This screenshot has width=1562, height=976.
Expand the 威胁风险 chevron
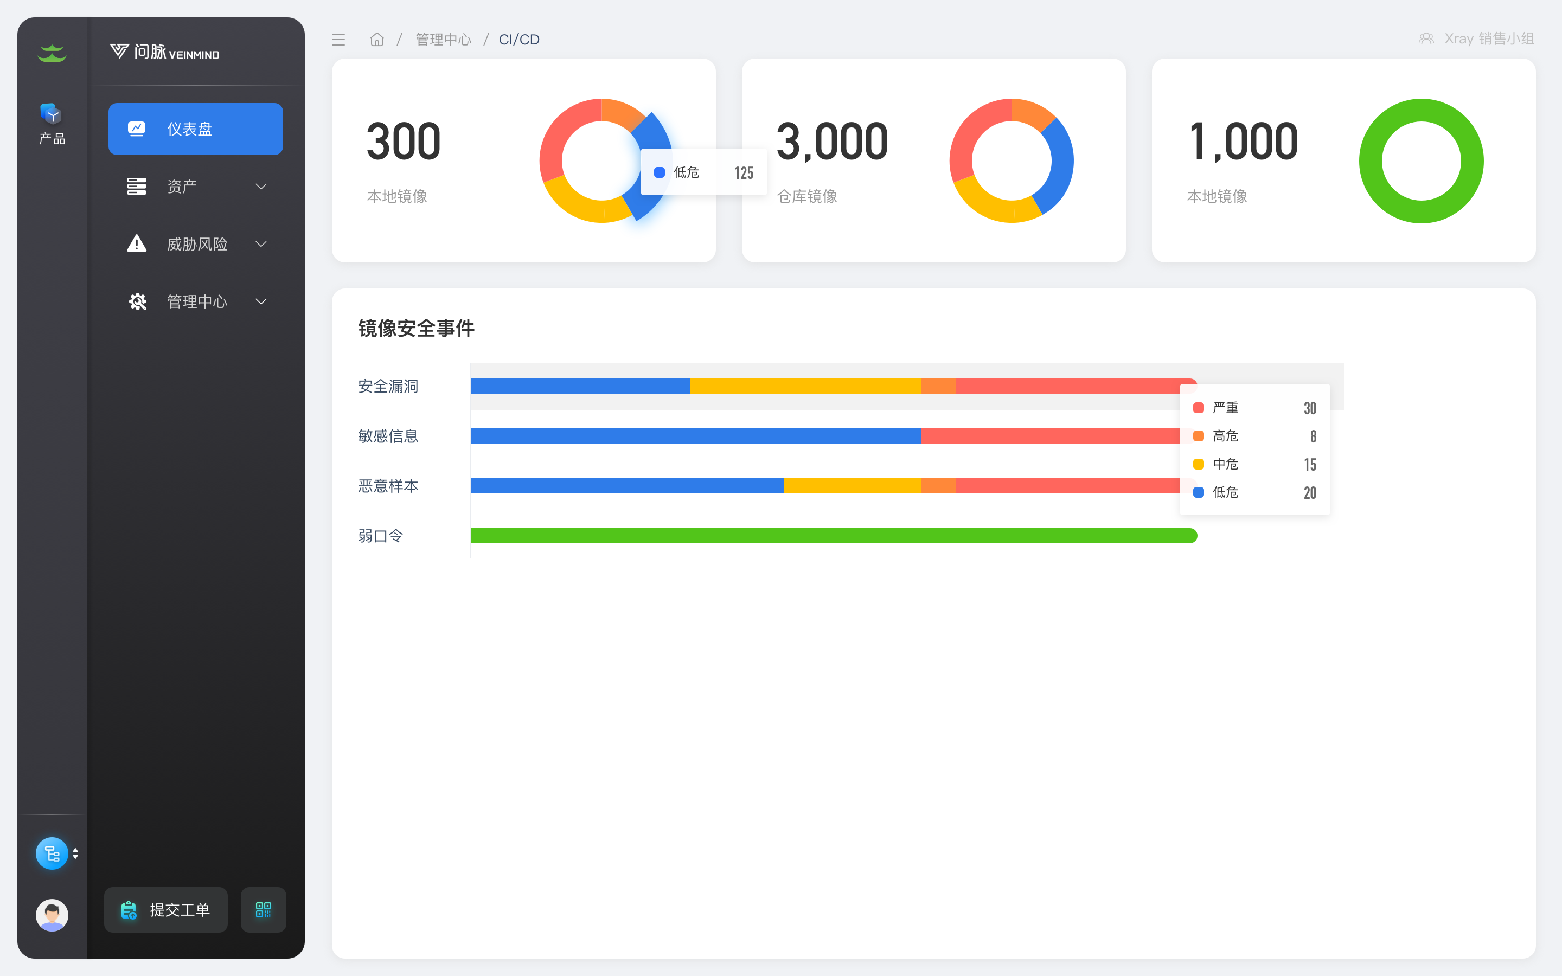click(261, 244)
